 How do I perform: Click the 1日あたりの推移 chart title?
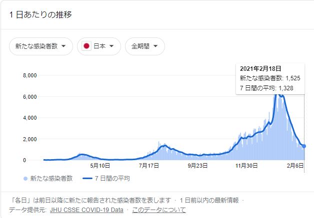point(40,15)
